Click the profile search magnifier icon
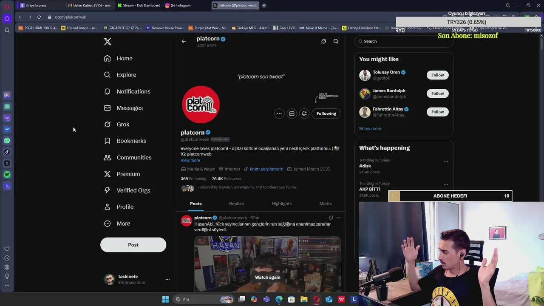 point(336,41)
